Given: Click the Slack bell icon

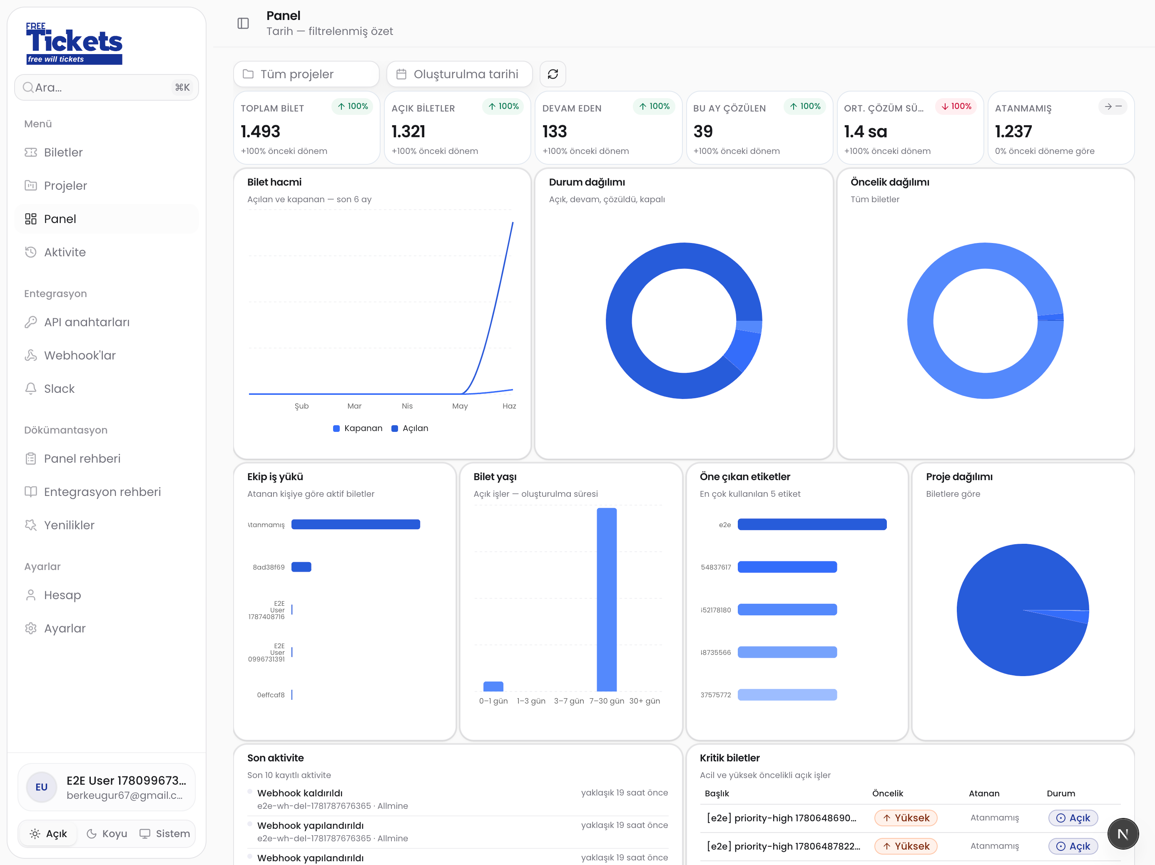Looking at the screenshot, I should pos(31,389).
